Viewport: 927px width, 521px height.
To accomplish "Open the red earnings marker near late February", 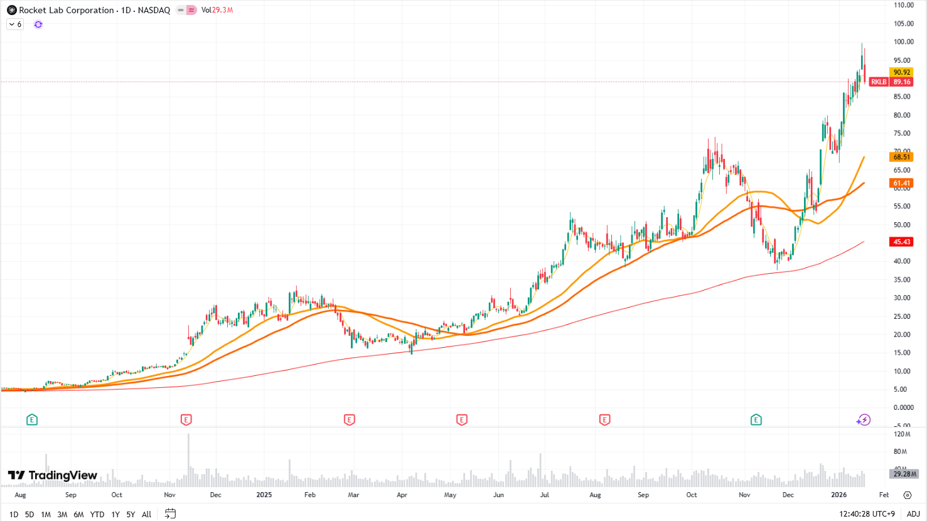I will (350, 419).
